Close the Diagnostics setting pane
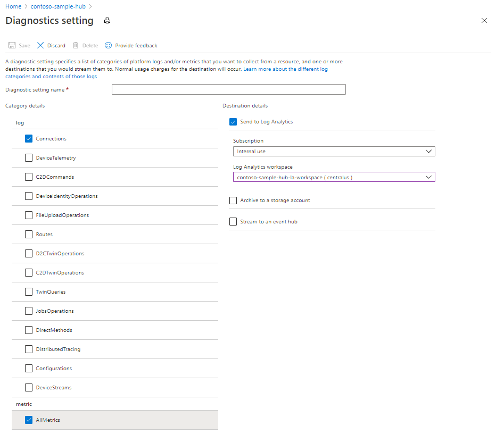 pos(484,21)
